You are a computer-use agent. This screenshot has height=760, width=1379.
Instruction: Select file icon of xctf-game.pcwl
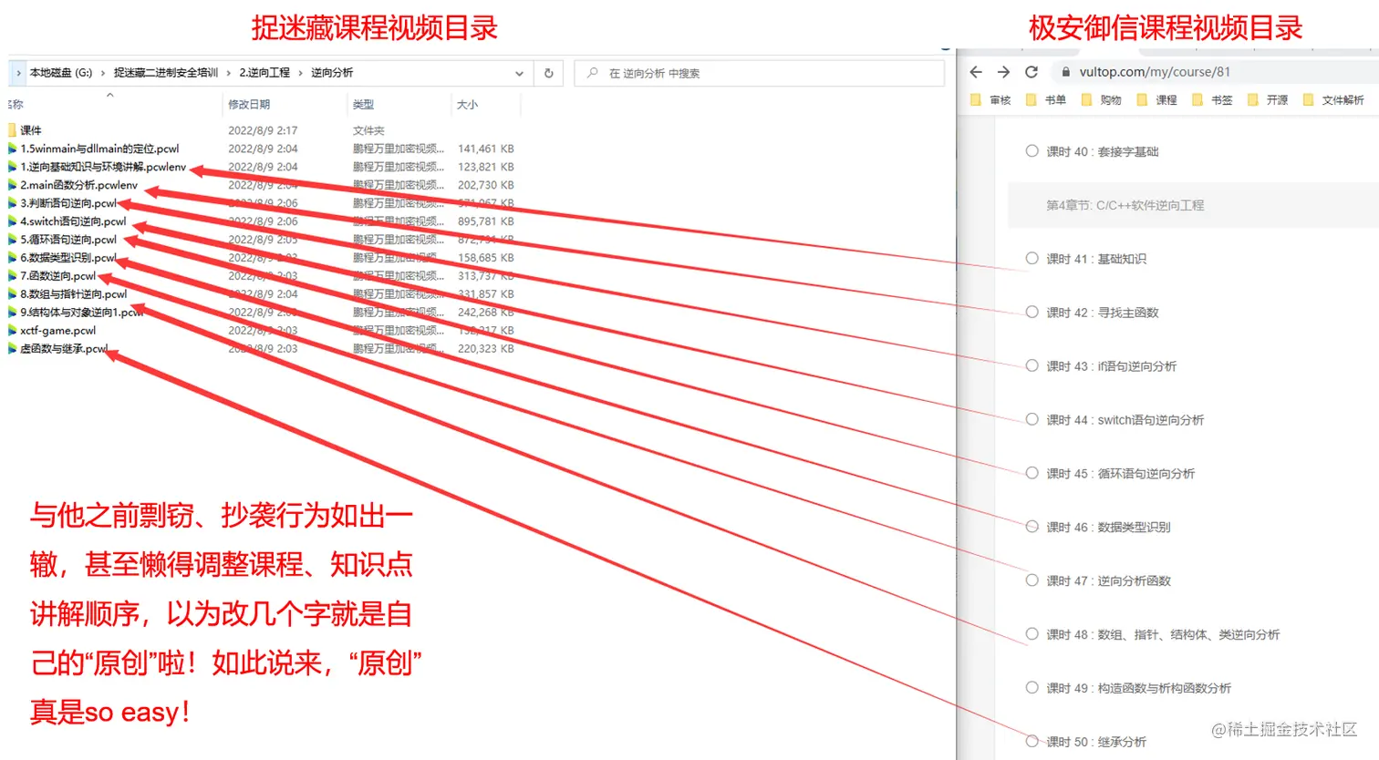13,331
